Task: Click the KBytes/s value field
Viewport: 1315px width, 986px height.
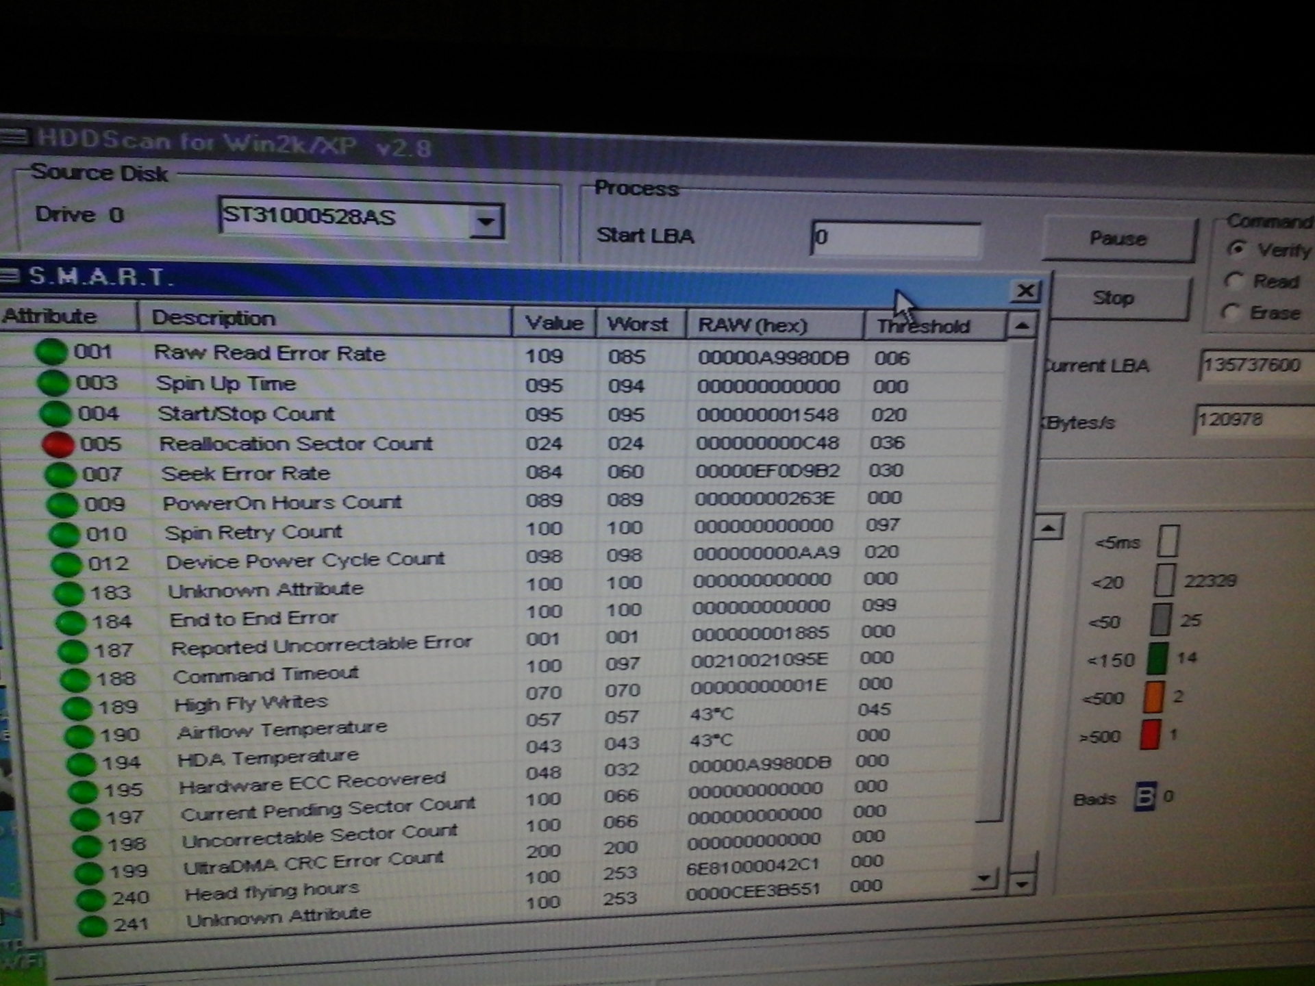Action: 1254,420
